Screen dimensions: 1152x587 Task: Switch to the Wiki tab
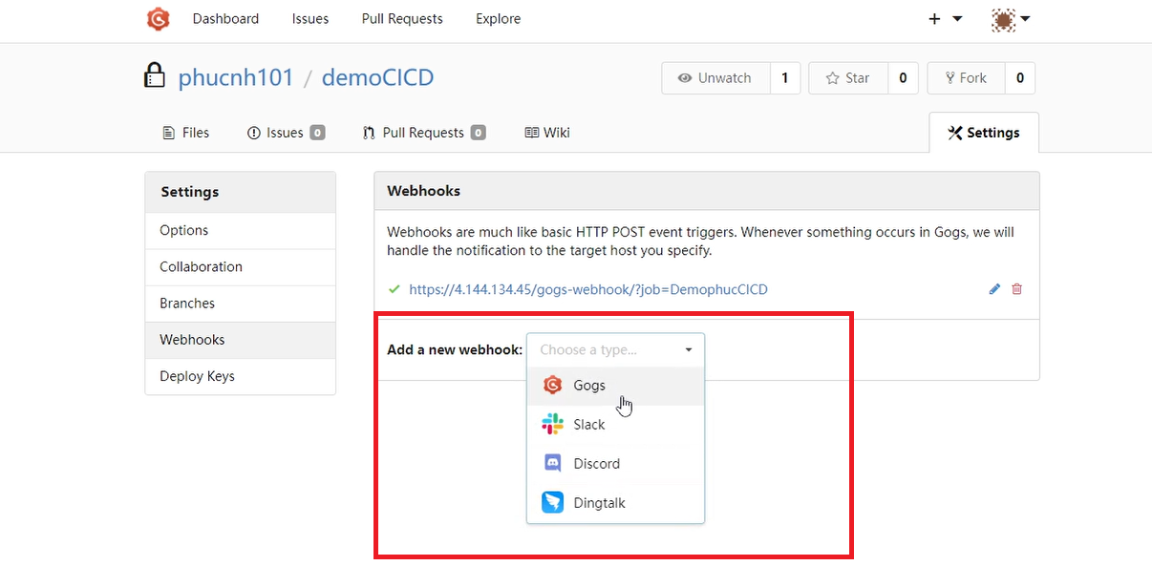547,133
